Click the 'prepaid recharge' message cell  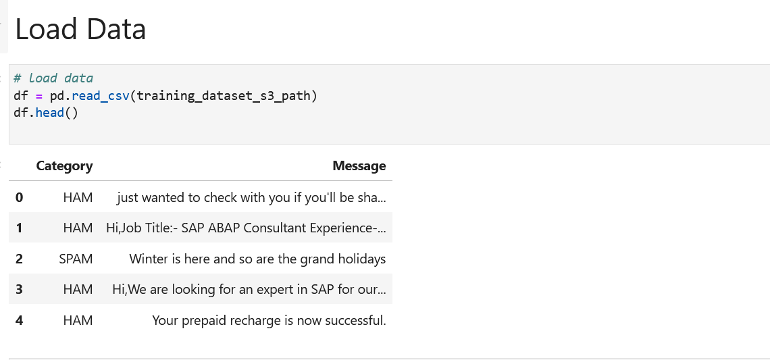pos(269,321)
